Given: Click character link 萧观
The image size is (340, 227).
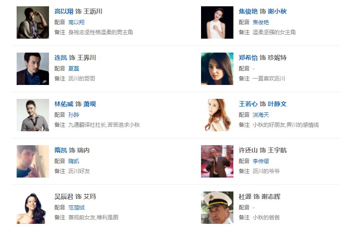Looking at the screenshot, I should [x=89, y=104].
